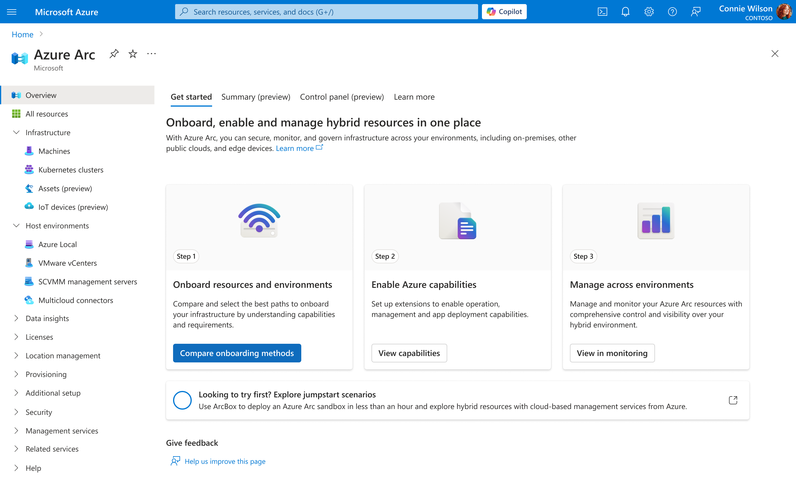Add Azure Arc to favorites with the star
Screen dimensions: 796x497
click(133, 54)
